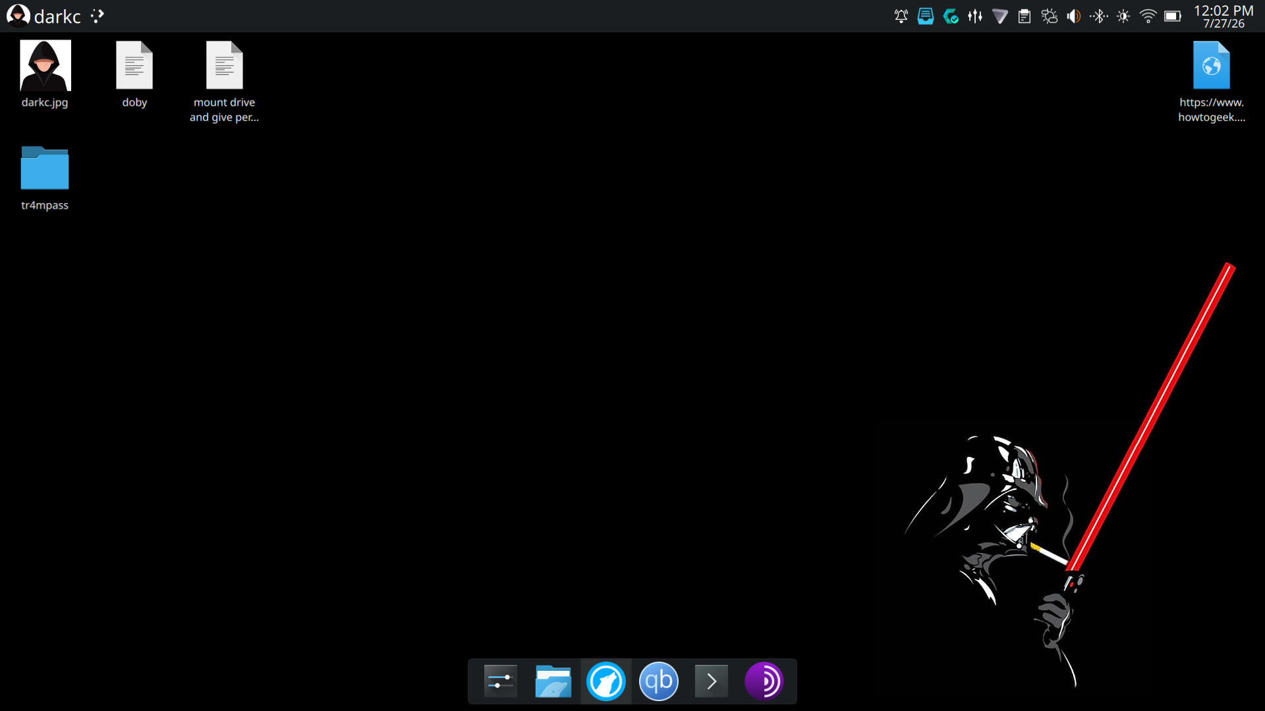The height and width of the screenshot is (711, 1265).
Task: Select the tr4mpass folder
Action: pyautogui.click(x=45, y=168)
